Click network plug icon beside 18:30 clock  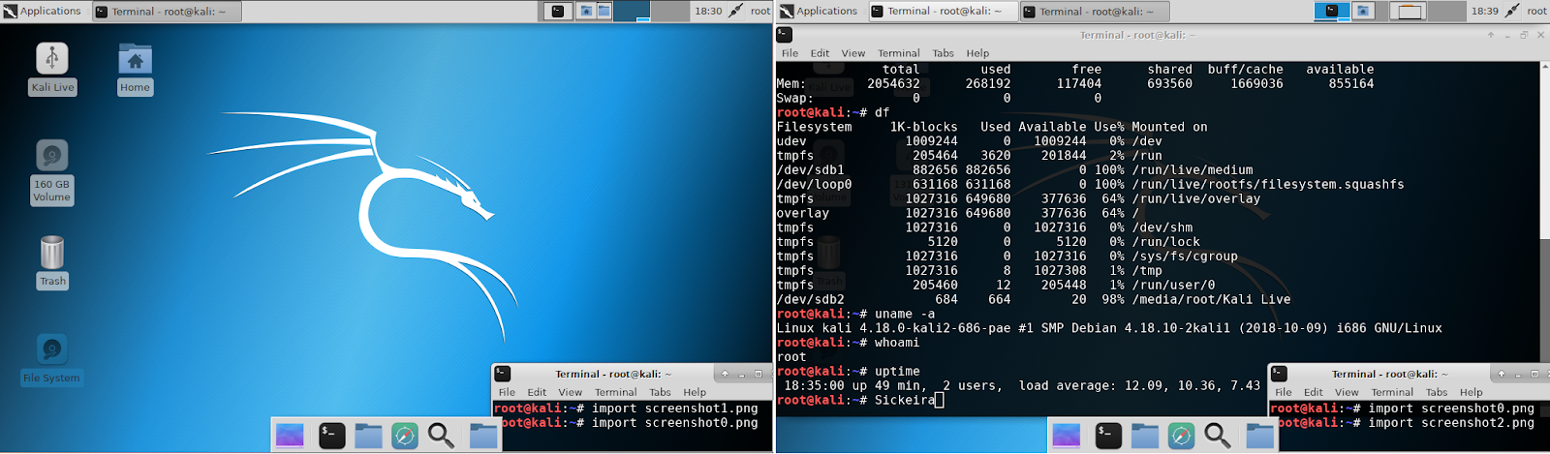point(736,11)
